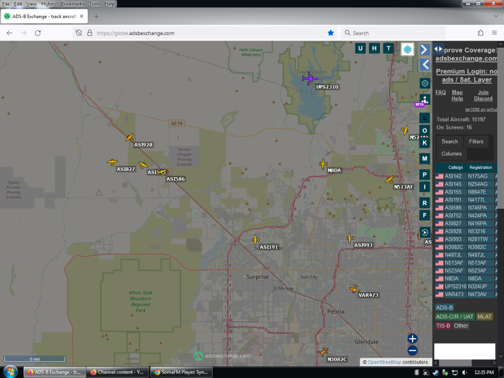Open the History menu
Image resolution: width=504 pixels, height=378 pixels.
[x=49, y=4]
